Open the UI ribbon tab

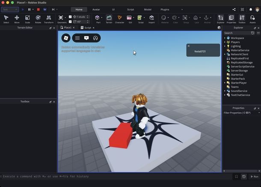tap(113, 9)
